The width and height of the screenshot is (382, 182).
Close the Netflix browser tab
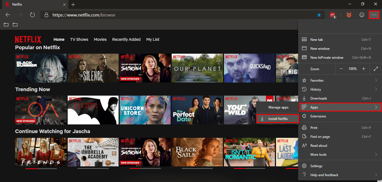tap(64, 4)
